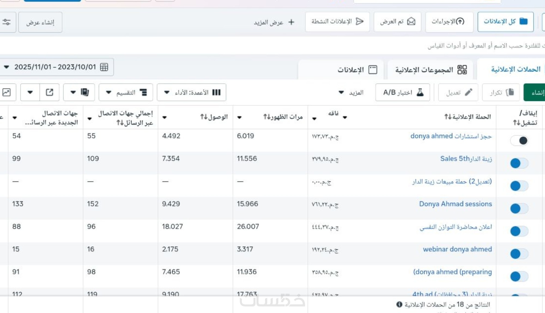The height and width of the screenshot is (313, 545).
Task: Toggle the حجز استشارات donya ahmed campaign switch
Action: coord(519,141)
